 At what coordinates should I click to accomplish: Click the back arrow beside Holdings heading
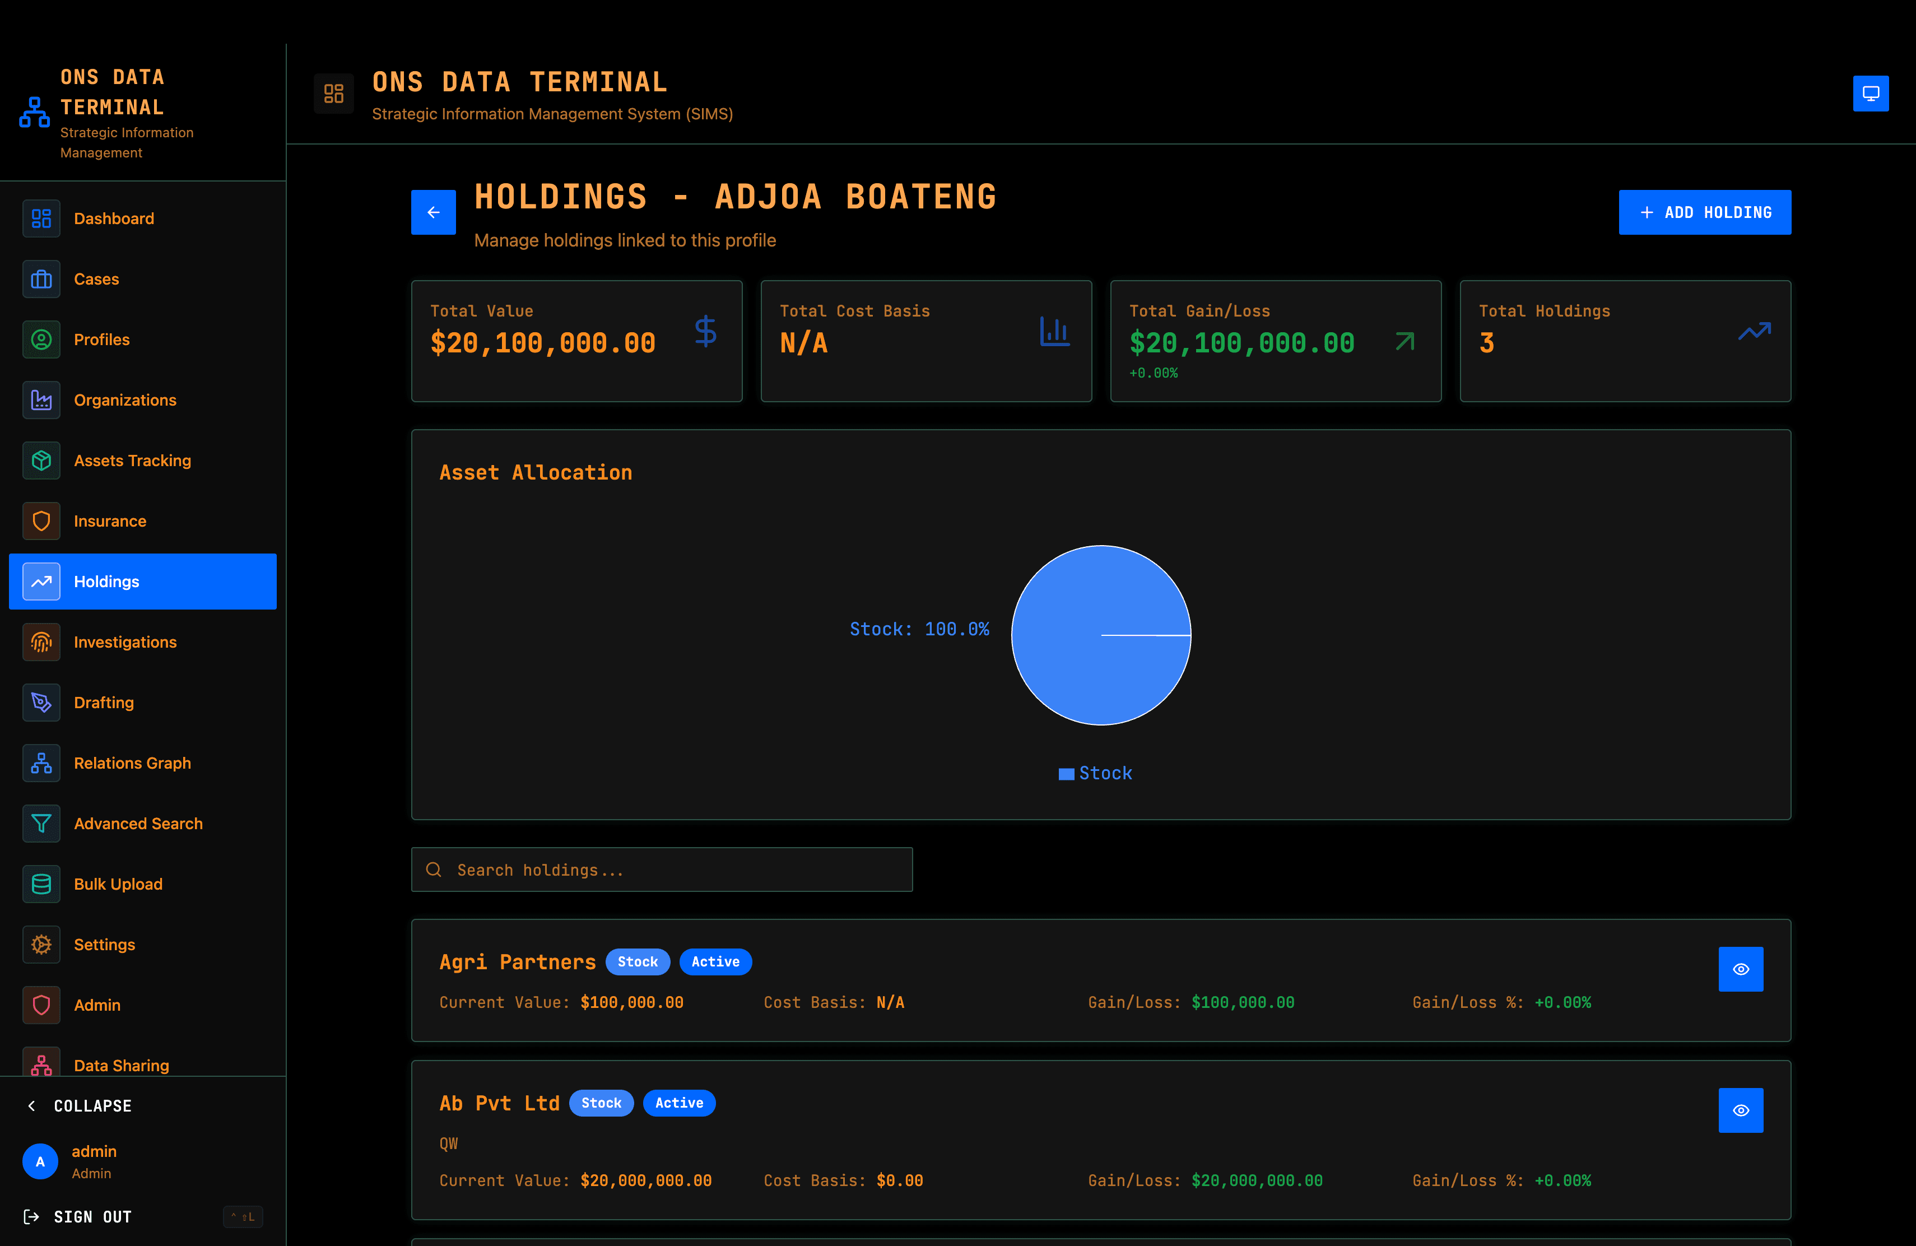click(x=433, y=212)
